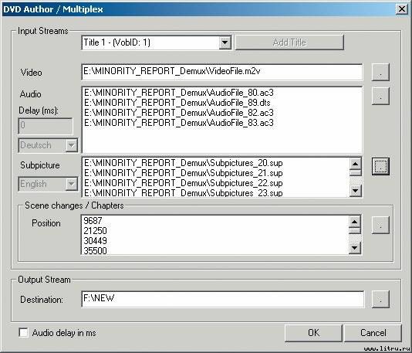
Task: Click OK to confirm multiplex settings
Action: (313, 333)
